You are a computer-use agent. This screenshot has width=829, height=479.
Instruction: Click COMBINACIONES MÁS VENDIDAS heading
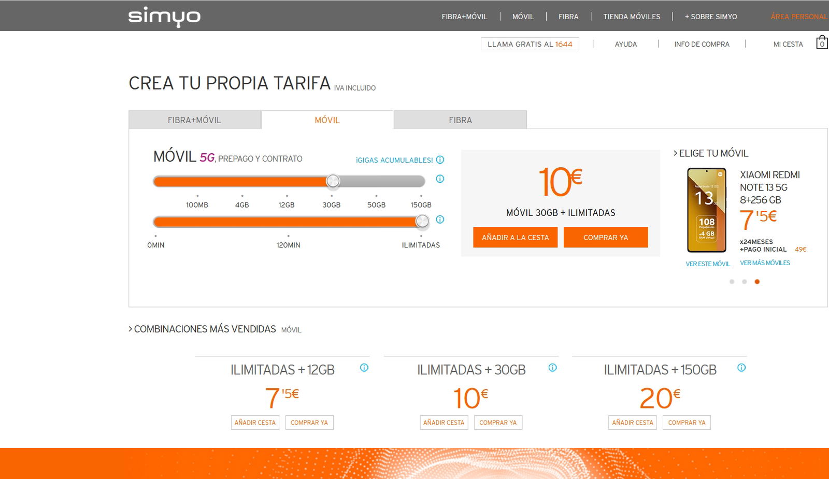(x=203, y=329)
